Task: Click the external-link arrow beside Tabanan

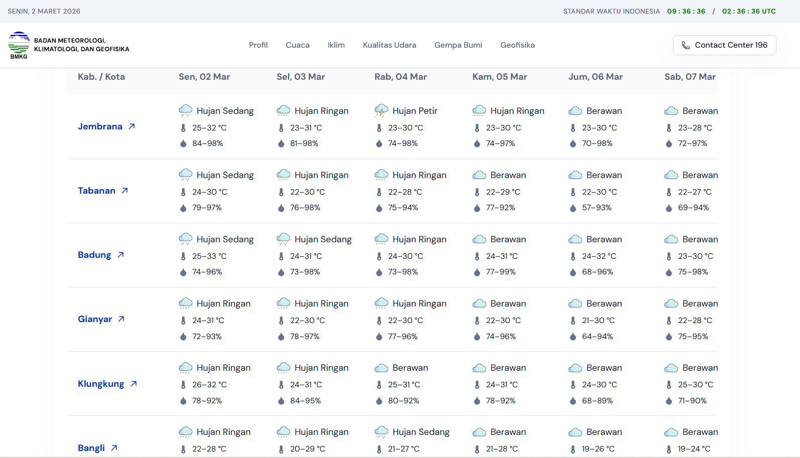Action: tap(125, 191)
